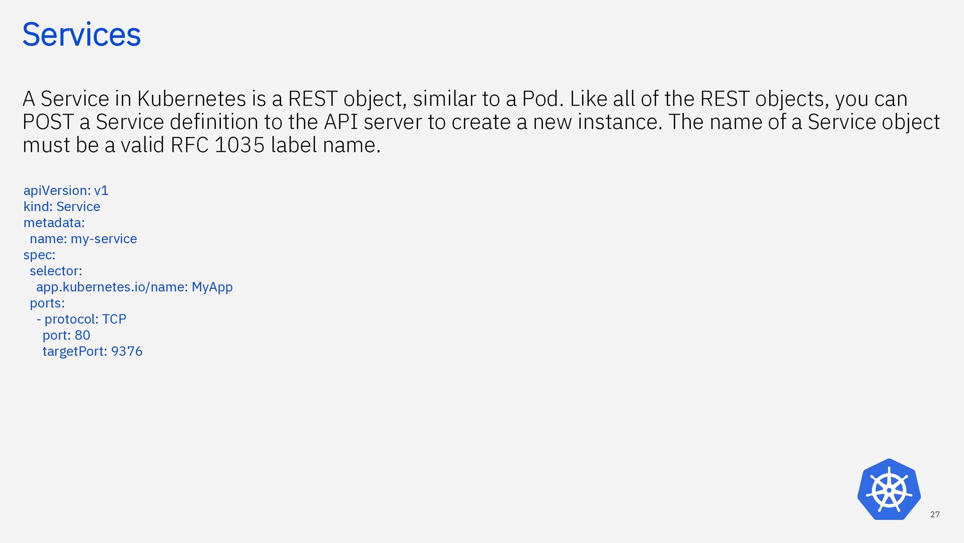Click the targetPort: 9376 line
The width and height of the screenshot is (964, 543).
[x=92, y=351]
